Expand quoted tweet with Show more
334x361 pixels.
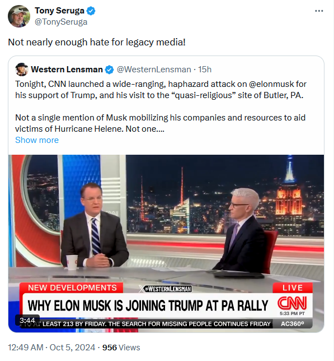(x=37, y=140)
